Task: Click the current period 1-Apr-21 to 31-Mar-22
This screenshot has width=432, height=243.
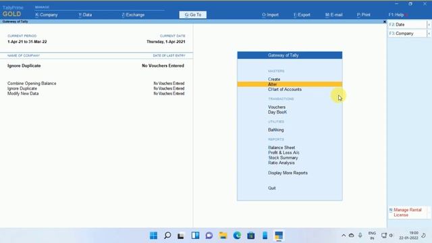Action: click(x=27, y=42)
